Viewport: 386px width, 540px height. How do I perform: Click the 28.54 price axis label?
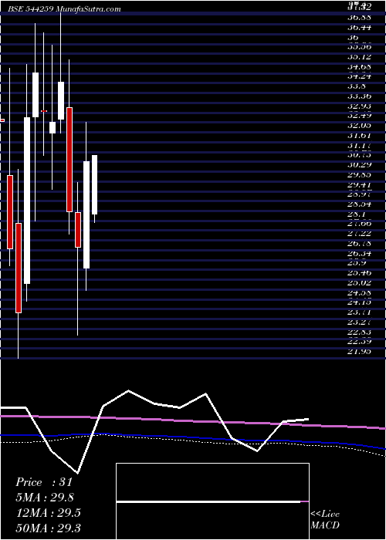pos(360,204)
